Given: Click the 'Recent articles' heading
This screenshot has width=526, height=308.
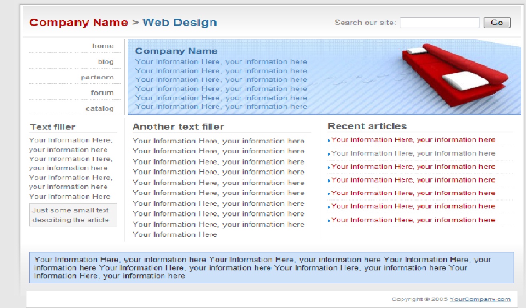Looking at the screenshot, I should tap(367, 126).
